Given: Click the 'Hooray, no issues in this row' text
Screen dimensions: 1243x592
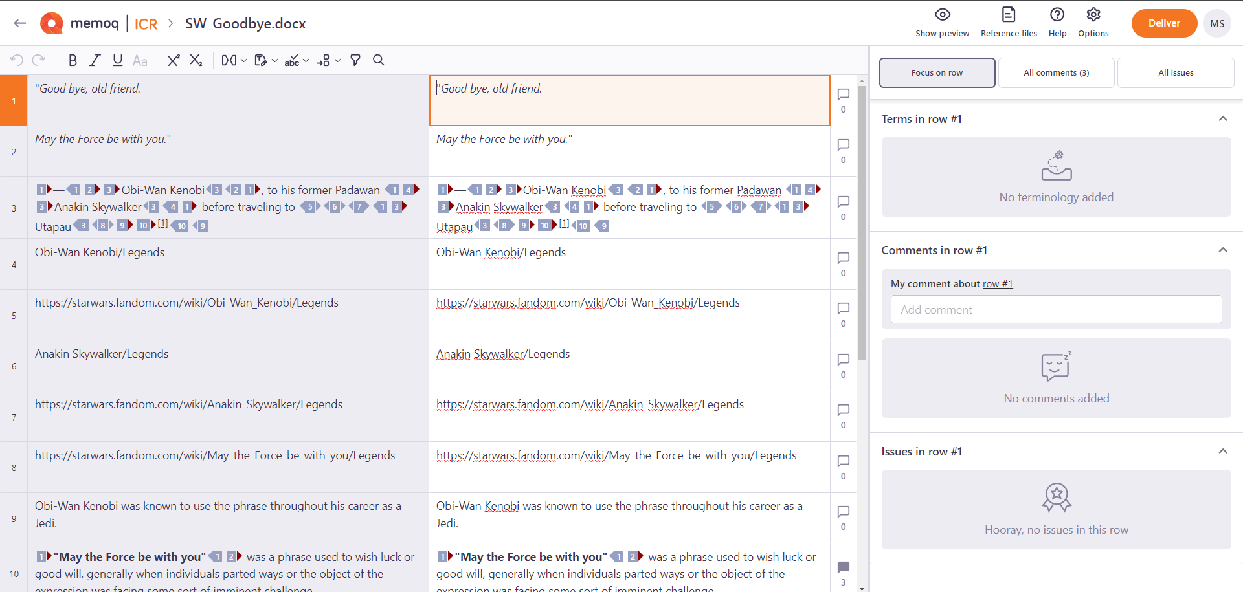Looking at the screenshot, I should pyautogui.click(x=1056, y=530).
